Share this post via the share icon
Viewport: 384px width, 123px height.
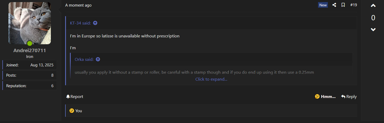(x=334, y=5)
